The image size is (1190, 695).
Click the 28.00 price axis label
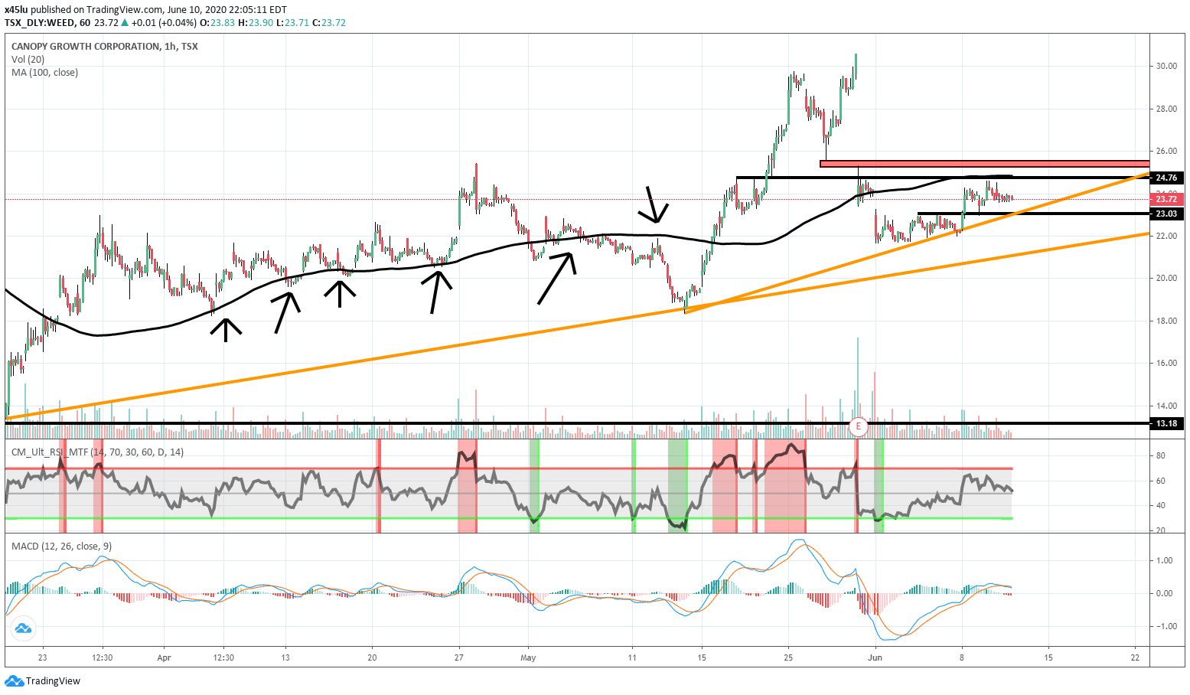click(x=1166, y=109)
